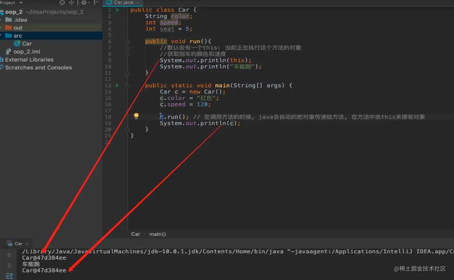Select Scratches and Consoles node

[38, 68]
